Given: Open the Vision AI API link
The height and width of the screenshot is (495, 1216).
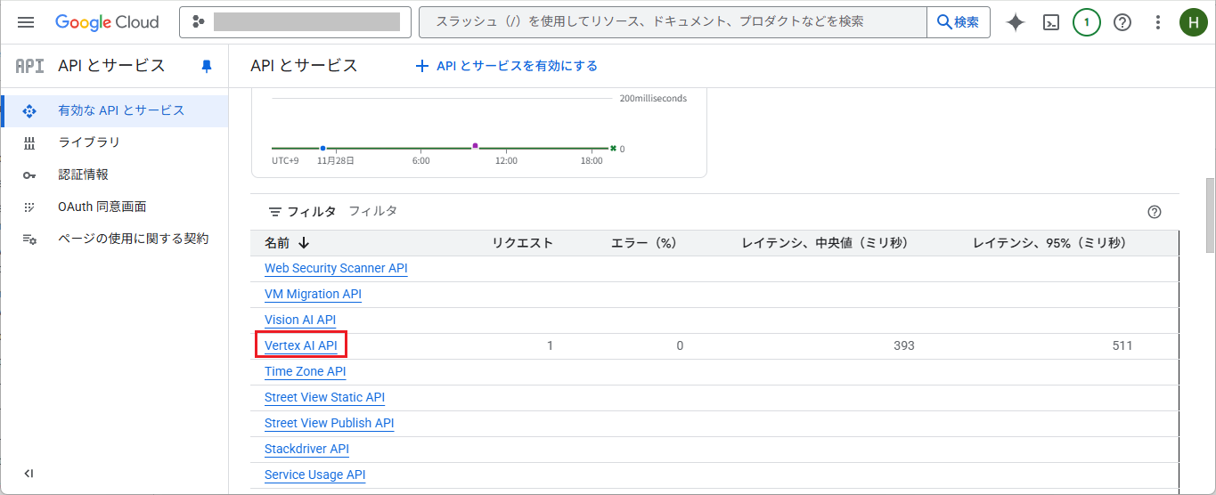Looking at the screenshot, I should (300, 320).
